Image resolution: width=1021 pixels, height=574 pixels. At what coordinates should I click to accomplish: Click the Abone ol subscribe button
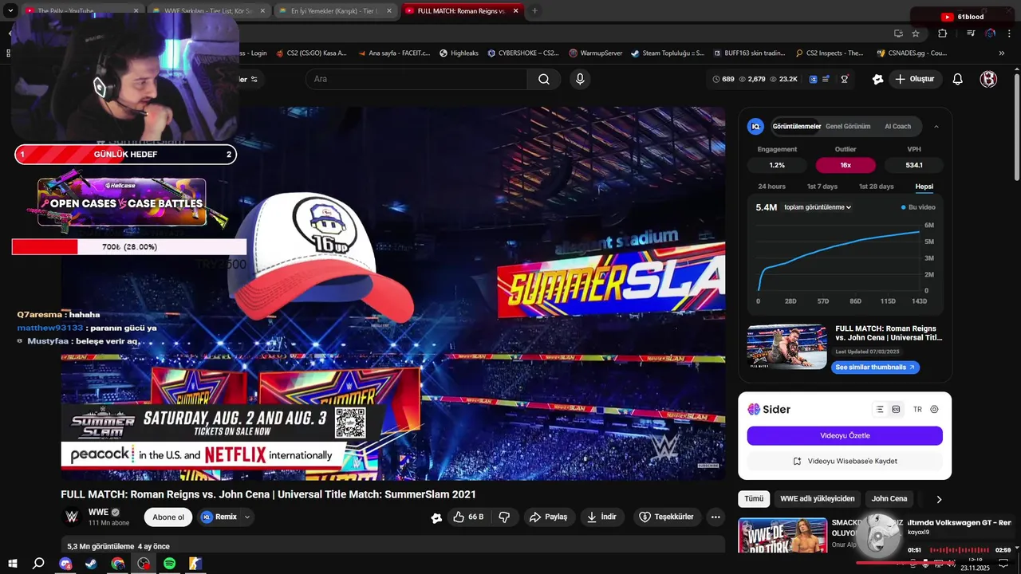(168, 517)
